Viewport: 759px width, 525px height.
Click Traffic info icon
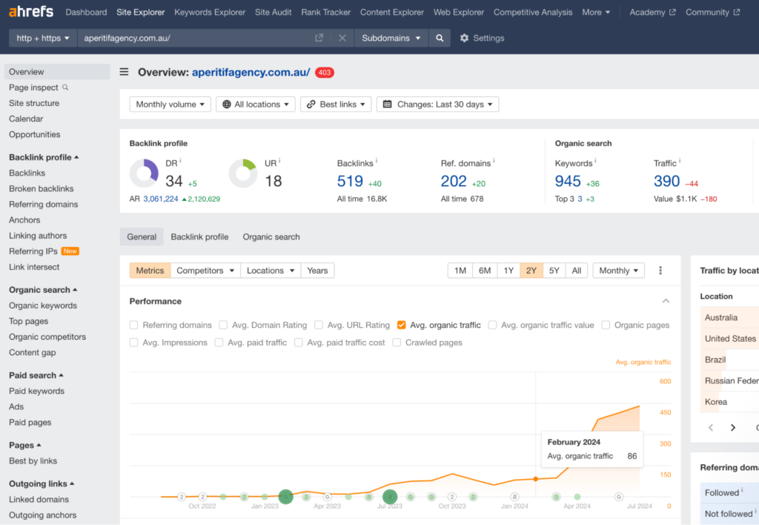680,161
